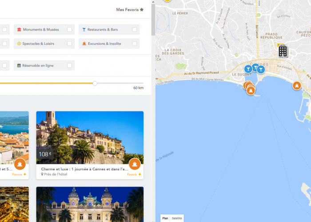
Task: Open the Monte Carlo casino photo card
Action: coord(90,204)
